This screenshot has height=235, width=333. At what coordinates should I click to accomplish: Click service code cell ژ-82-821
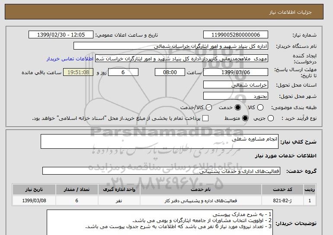tap(282, 201)
